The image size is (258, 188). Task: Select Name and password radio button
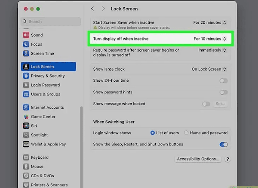coord(186,133)
